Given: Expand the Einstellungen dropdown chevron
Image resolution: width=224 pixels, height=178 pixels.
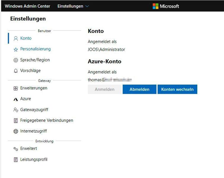Looking at the screenshot, I should 87,6.
